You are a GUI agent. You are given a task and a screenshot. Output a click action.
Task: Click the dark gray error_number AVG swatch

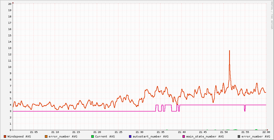coord(239,136)
